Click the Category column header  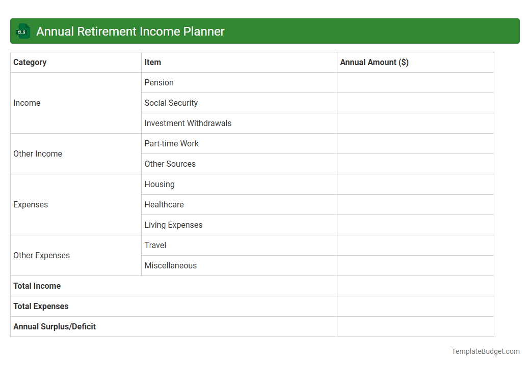click(x=30, y=62)
